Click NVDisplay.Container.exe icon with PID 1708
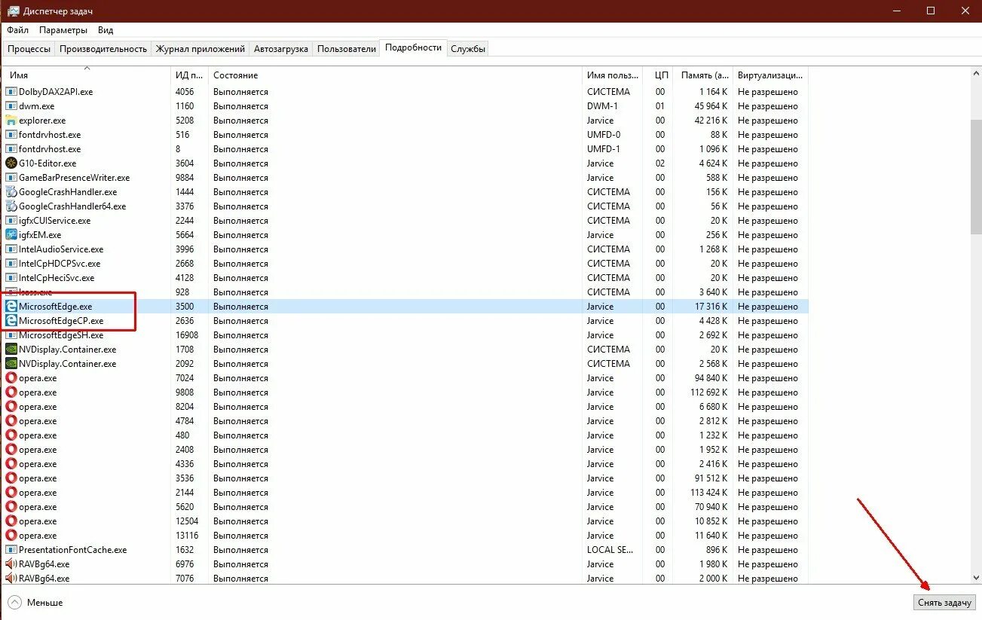Image resolution: width=982 pixels, height=620 pixels. (11, 350)
